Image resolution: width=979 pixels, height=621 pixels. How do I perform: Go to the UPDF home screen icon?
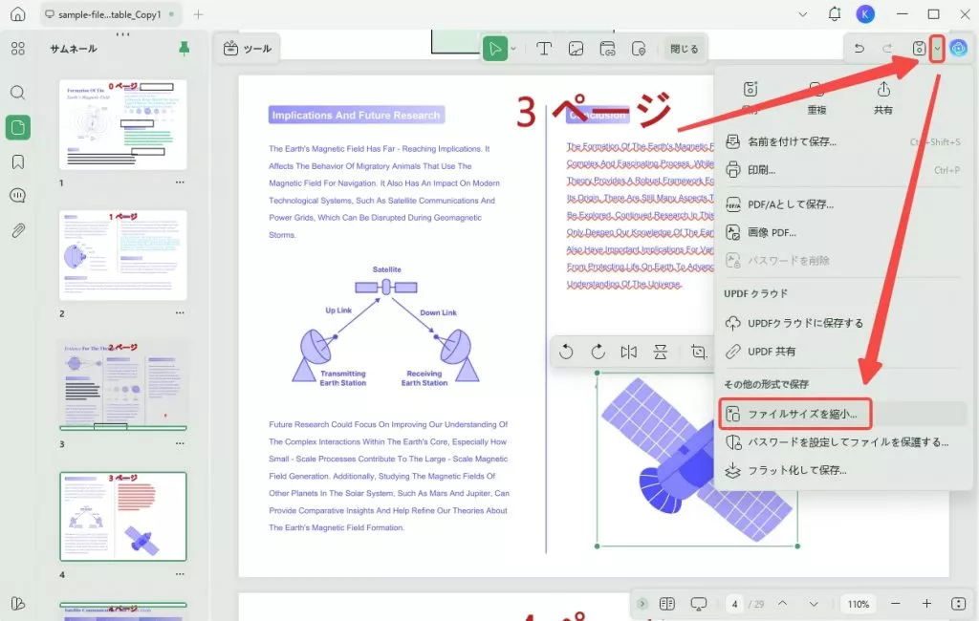[x=17, y=13]
